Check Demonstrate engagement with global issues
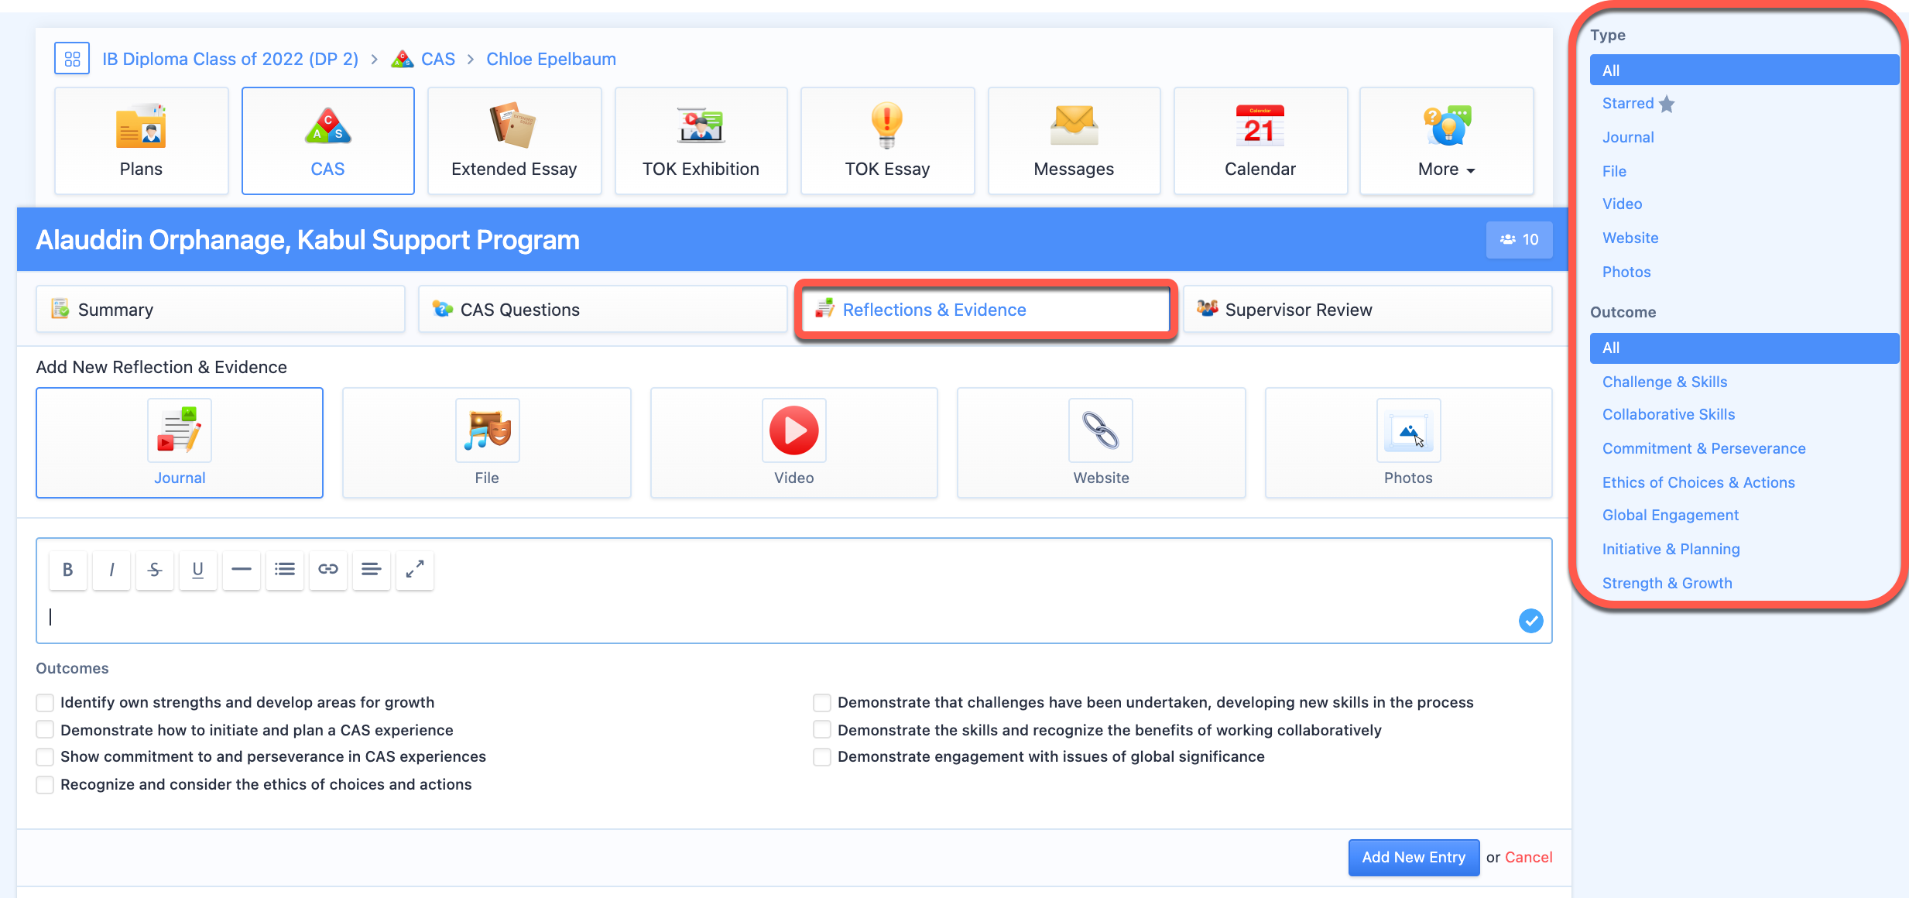 click(822, 757)
